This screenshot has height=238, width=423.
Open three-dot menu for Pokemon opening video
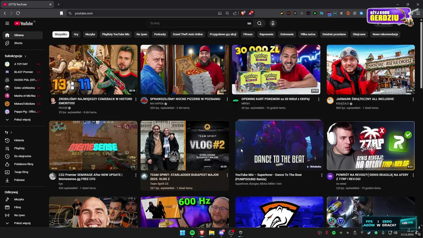click(319, 99)
